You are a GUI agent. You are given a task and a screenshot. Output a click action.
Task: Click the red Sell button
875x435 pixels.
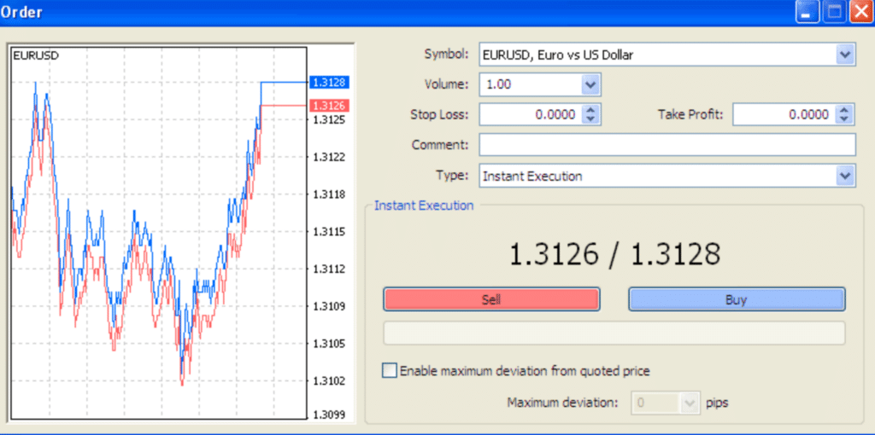[491, 299]
